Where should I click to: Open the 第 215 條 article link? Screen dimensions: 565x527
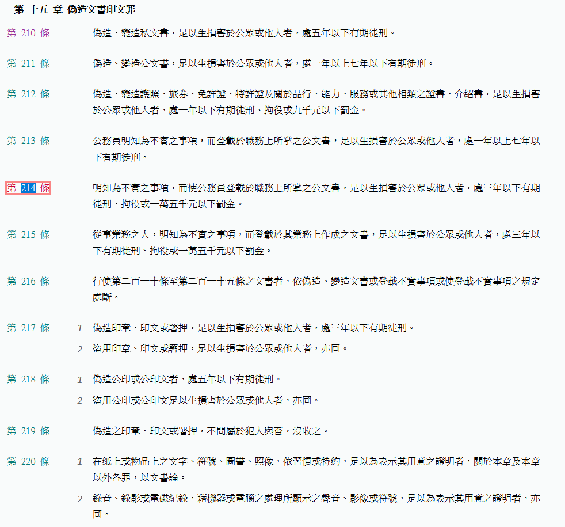[x=28, y=234]
